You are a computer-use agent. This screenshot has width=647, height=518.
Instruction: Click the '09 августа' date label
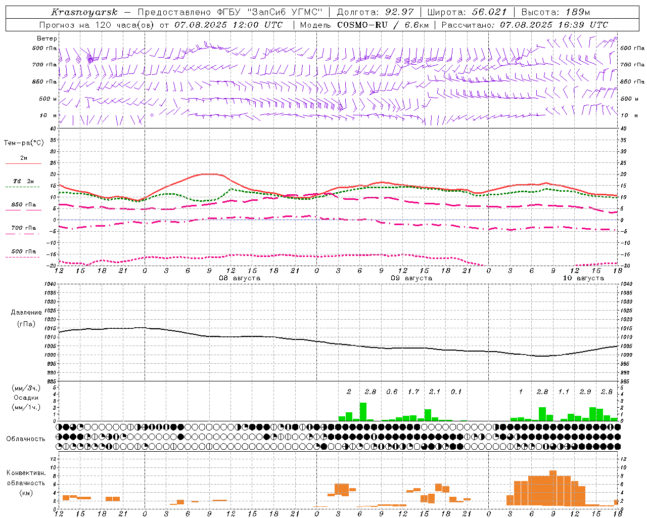(411, 278)
